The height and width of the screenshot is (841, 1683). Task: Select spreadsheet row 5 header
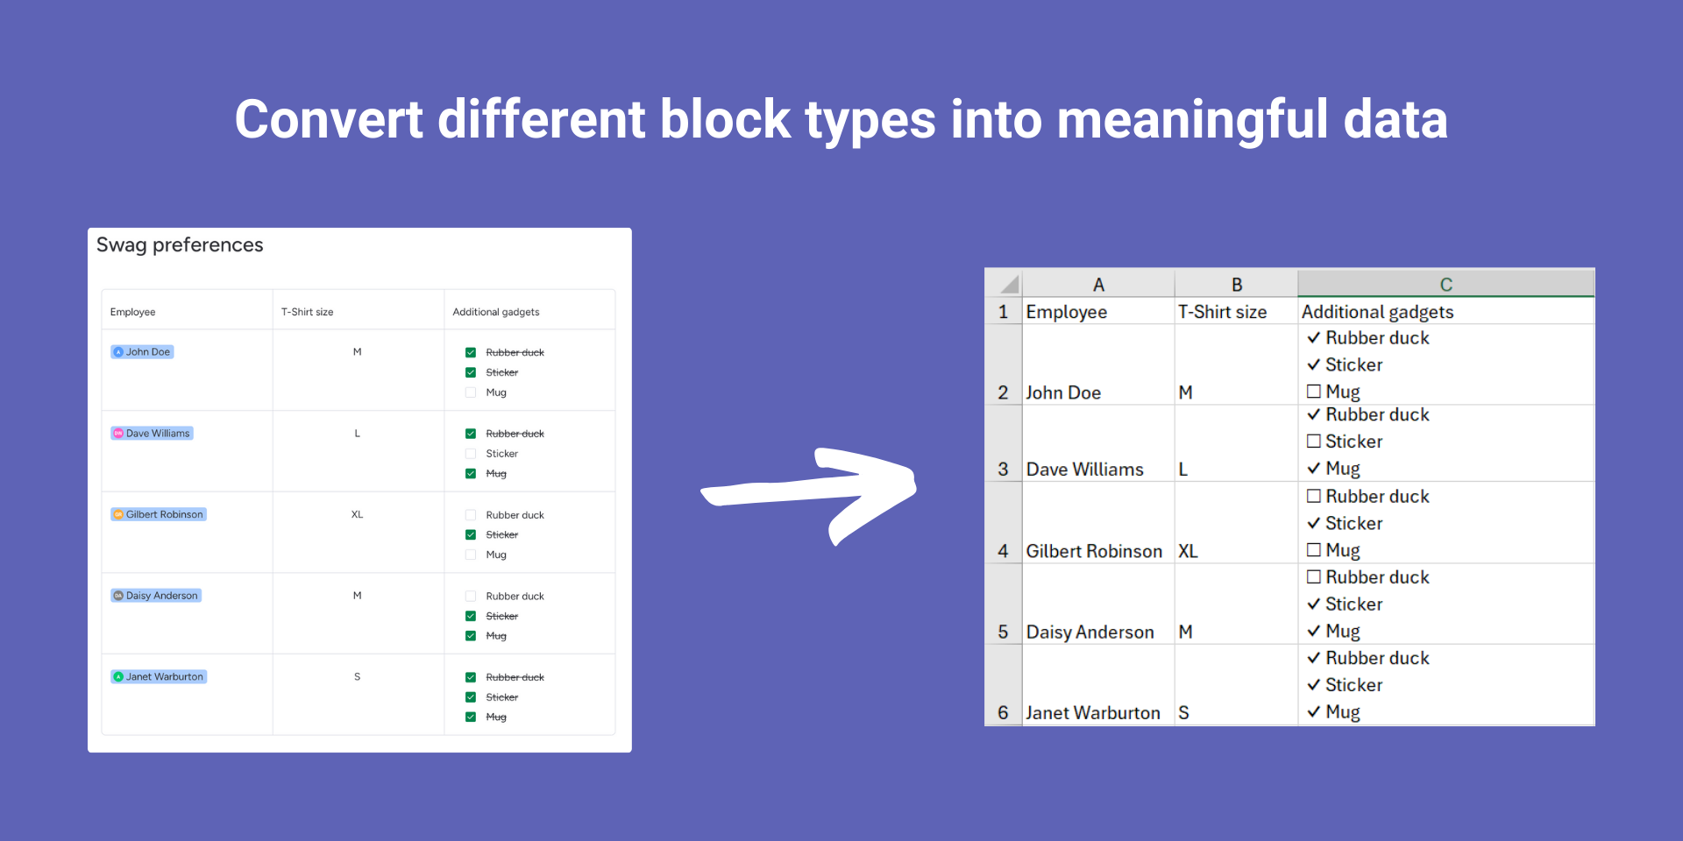(1004, 604)
